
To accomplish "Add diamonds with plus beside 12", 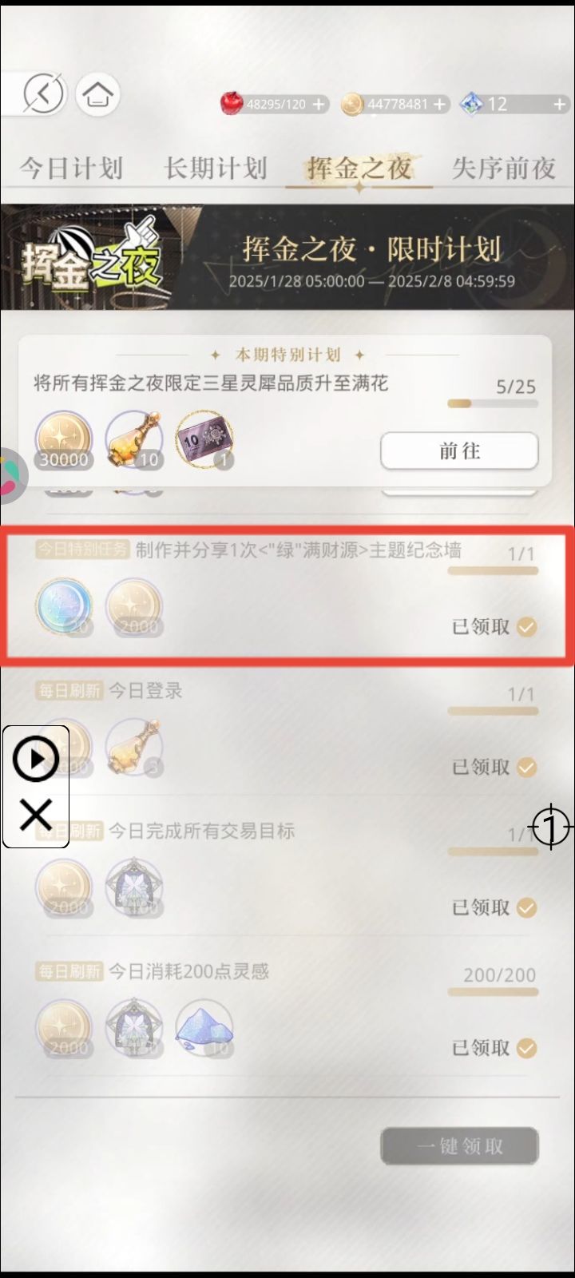I will pos(559,105).
